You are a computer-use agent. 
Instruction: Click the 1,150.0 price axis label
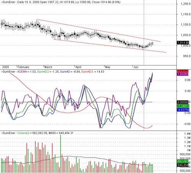[x=186, y=14]
